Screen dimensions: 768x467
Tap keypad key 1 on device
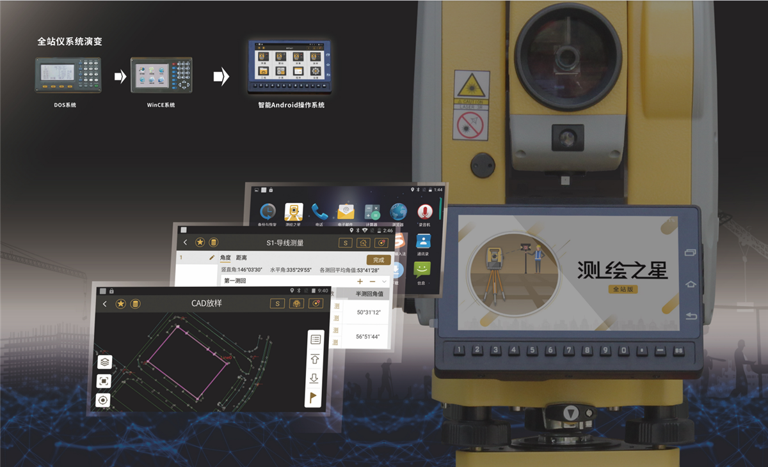(459, 350)
